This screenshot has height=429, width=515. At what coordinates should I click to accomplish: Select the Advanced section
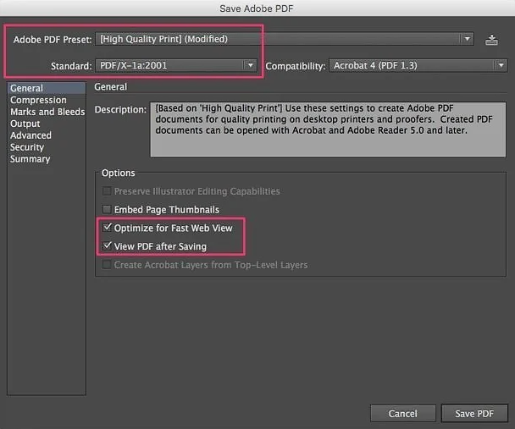30,135
